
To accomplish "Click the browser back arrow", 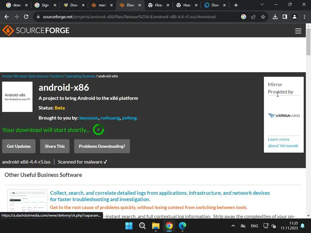I will coord(7,17).
